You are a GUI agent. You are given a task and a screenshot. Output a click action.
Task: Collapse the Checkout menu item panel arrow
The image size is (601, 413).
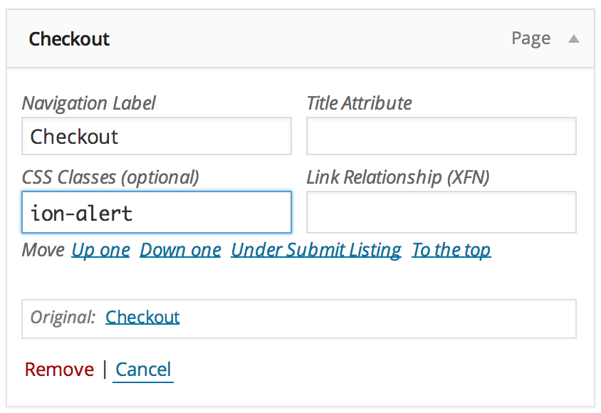point(573,39)
